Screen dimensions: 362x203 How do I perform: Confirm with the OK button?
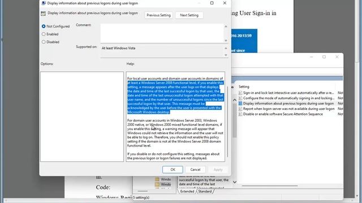[x=173, y=170]
